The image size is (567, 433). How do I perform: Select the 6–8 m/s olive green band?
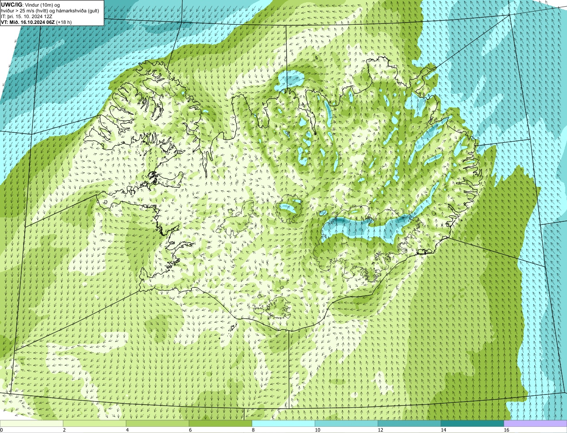click(221, 423)
